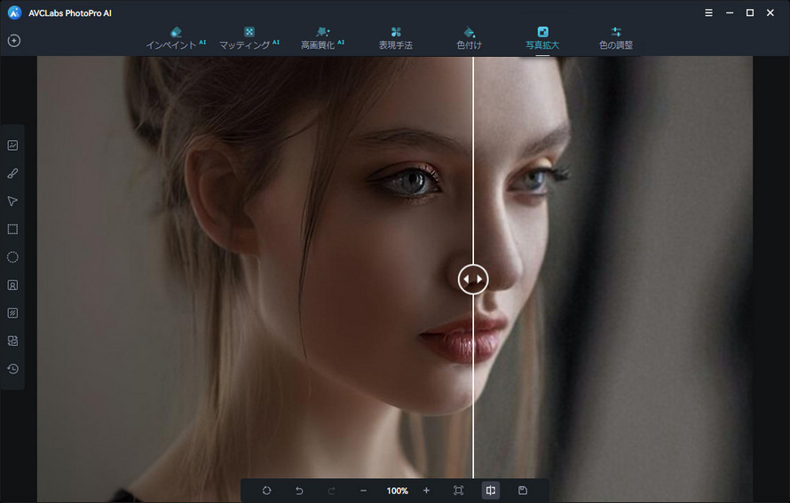The height and width of the screenshot is (503, 790).
Task: Choose the elliptical selection tool
Action: click(x=12, y=257)
